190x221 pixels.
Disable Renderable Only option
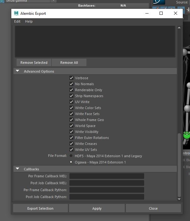point(71,90)
